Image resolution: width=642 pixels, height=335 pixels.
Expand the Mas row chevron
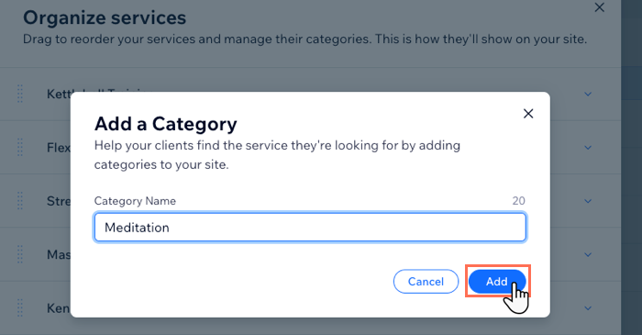pyautogui.click(x=588, y=255)
